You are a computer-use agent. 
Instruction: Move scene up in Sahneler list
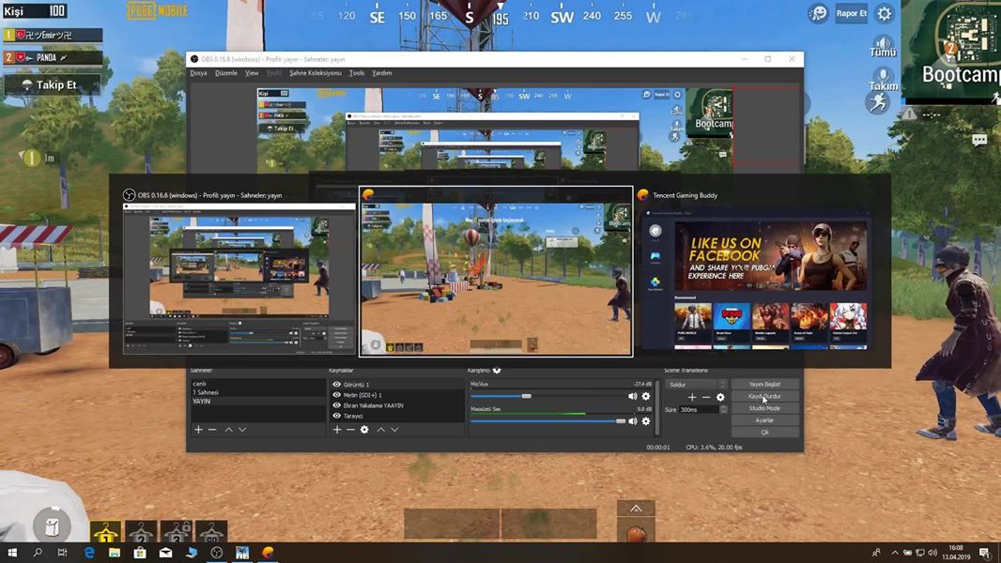click(228, 430)
